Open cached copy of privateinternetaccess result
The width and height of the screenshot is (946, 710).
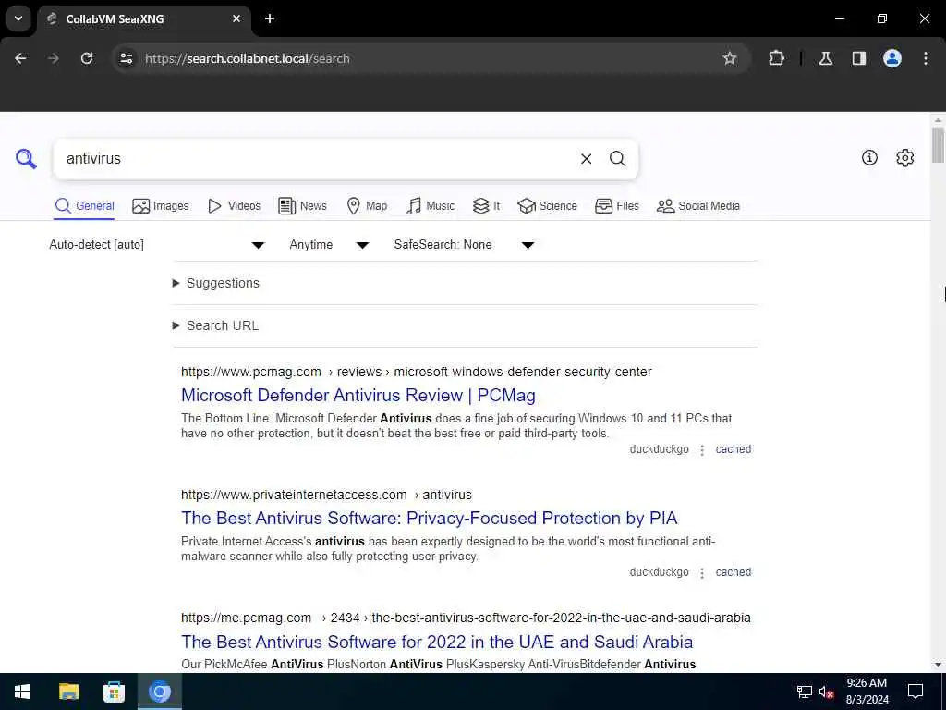[x=733, y=572]
